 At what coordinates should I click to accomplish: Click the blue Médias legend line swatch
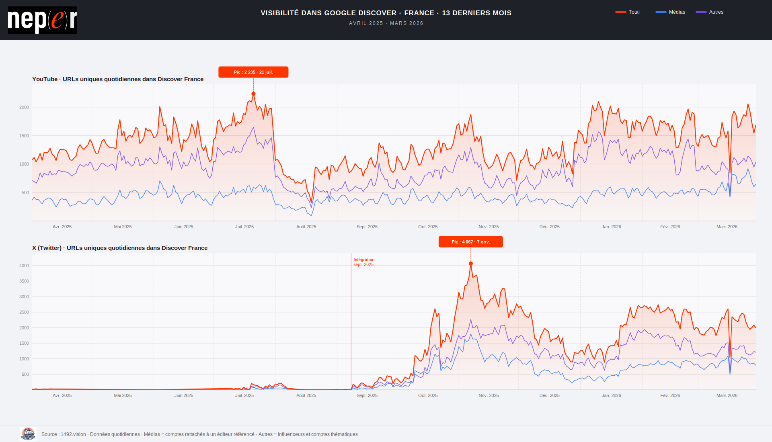[661, 12]
